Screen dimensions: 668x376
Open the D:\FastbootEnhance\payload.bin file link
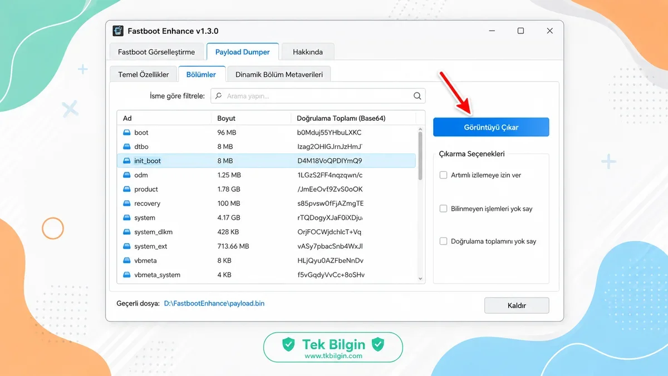point(214,304)
